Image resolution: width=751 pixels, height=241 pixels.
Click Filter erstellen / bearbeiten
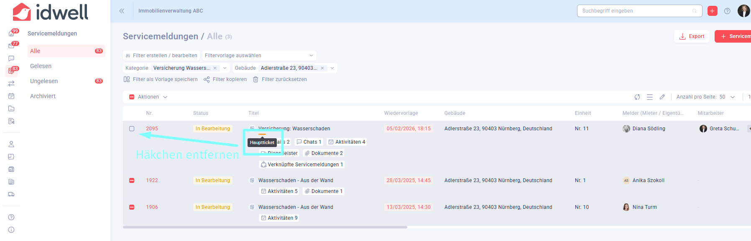click(161, 56)
